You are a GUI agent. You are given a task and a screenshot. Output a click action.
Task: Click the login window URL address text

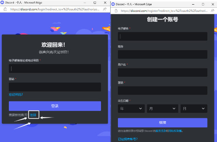click(55, 9)
